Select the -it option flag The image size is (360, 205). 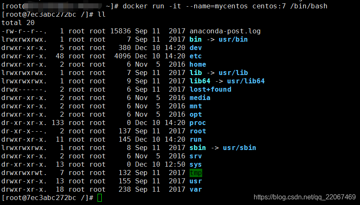(x=175, y=6)
